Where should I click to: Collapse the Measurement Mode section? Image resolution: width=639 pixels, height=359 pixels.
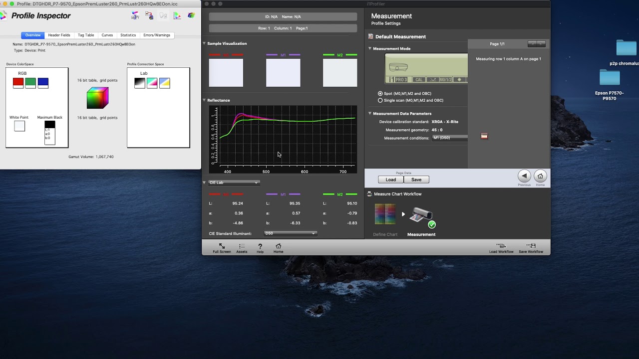[x=370, y=48]
